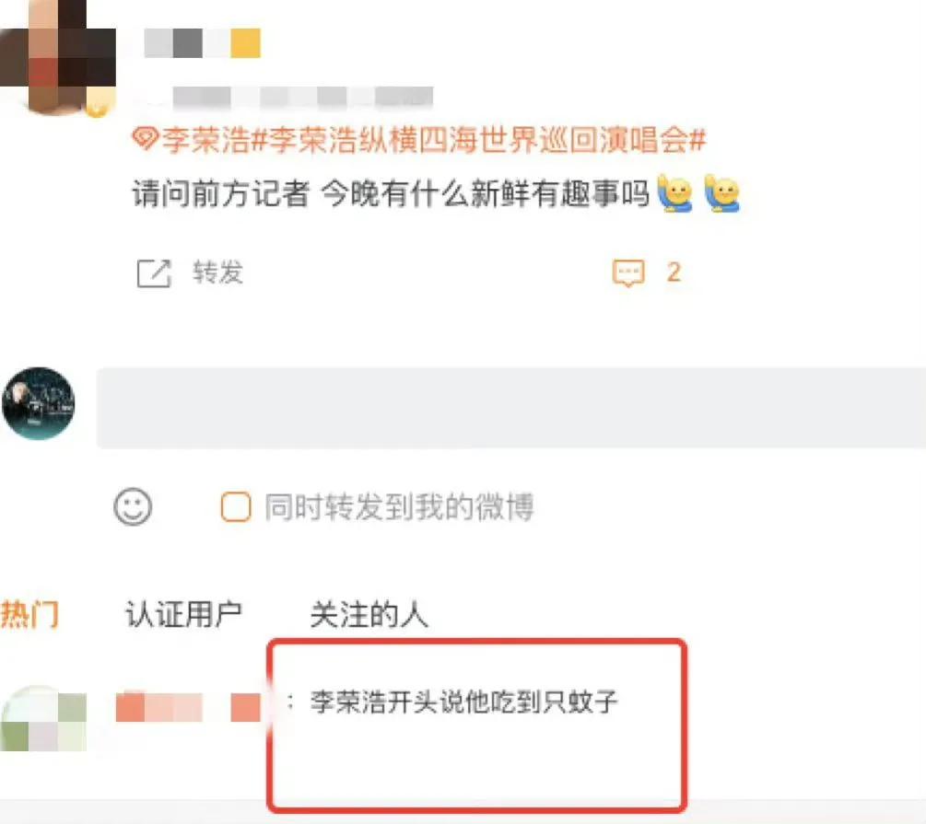Click the repost arrow icon
The height and width of the screenshot is (824, 926).
[154, 273]
